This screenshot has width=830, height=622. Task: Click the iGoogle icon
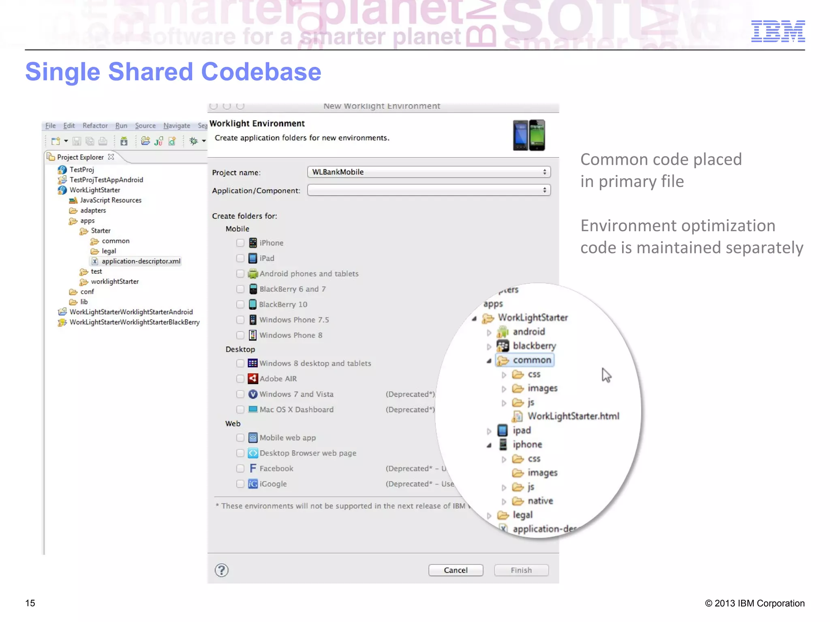pyautogui.click(x=252, y=484)
